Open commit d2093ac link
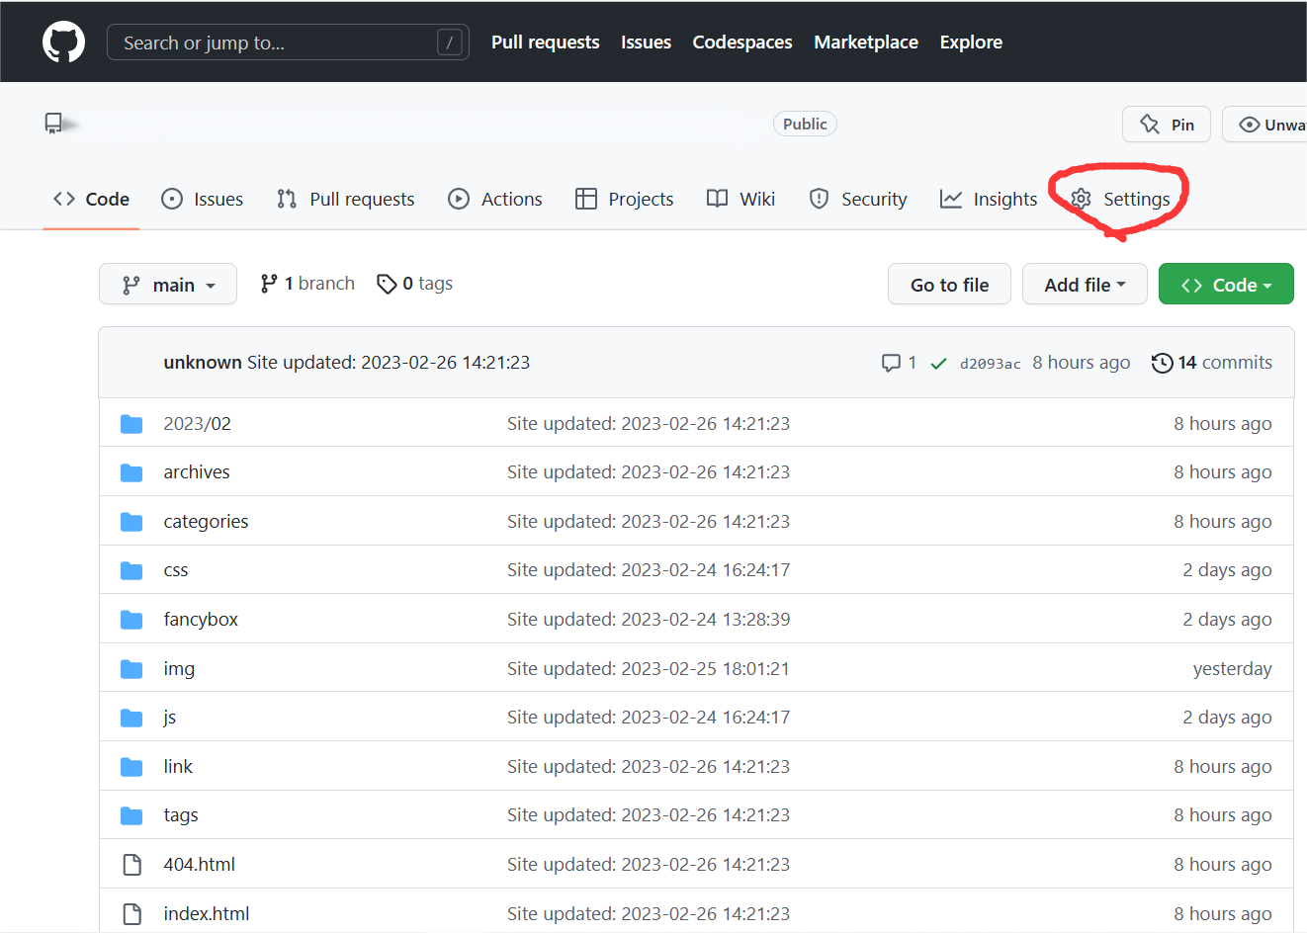The image size is (1307, 933). (x=990, y=364)
